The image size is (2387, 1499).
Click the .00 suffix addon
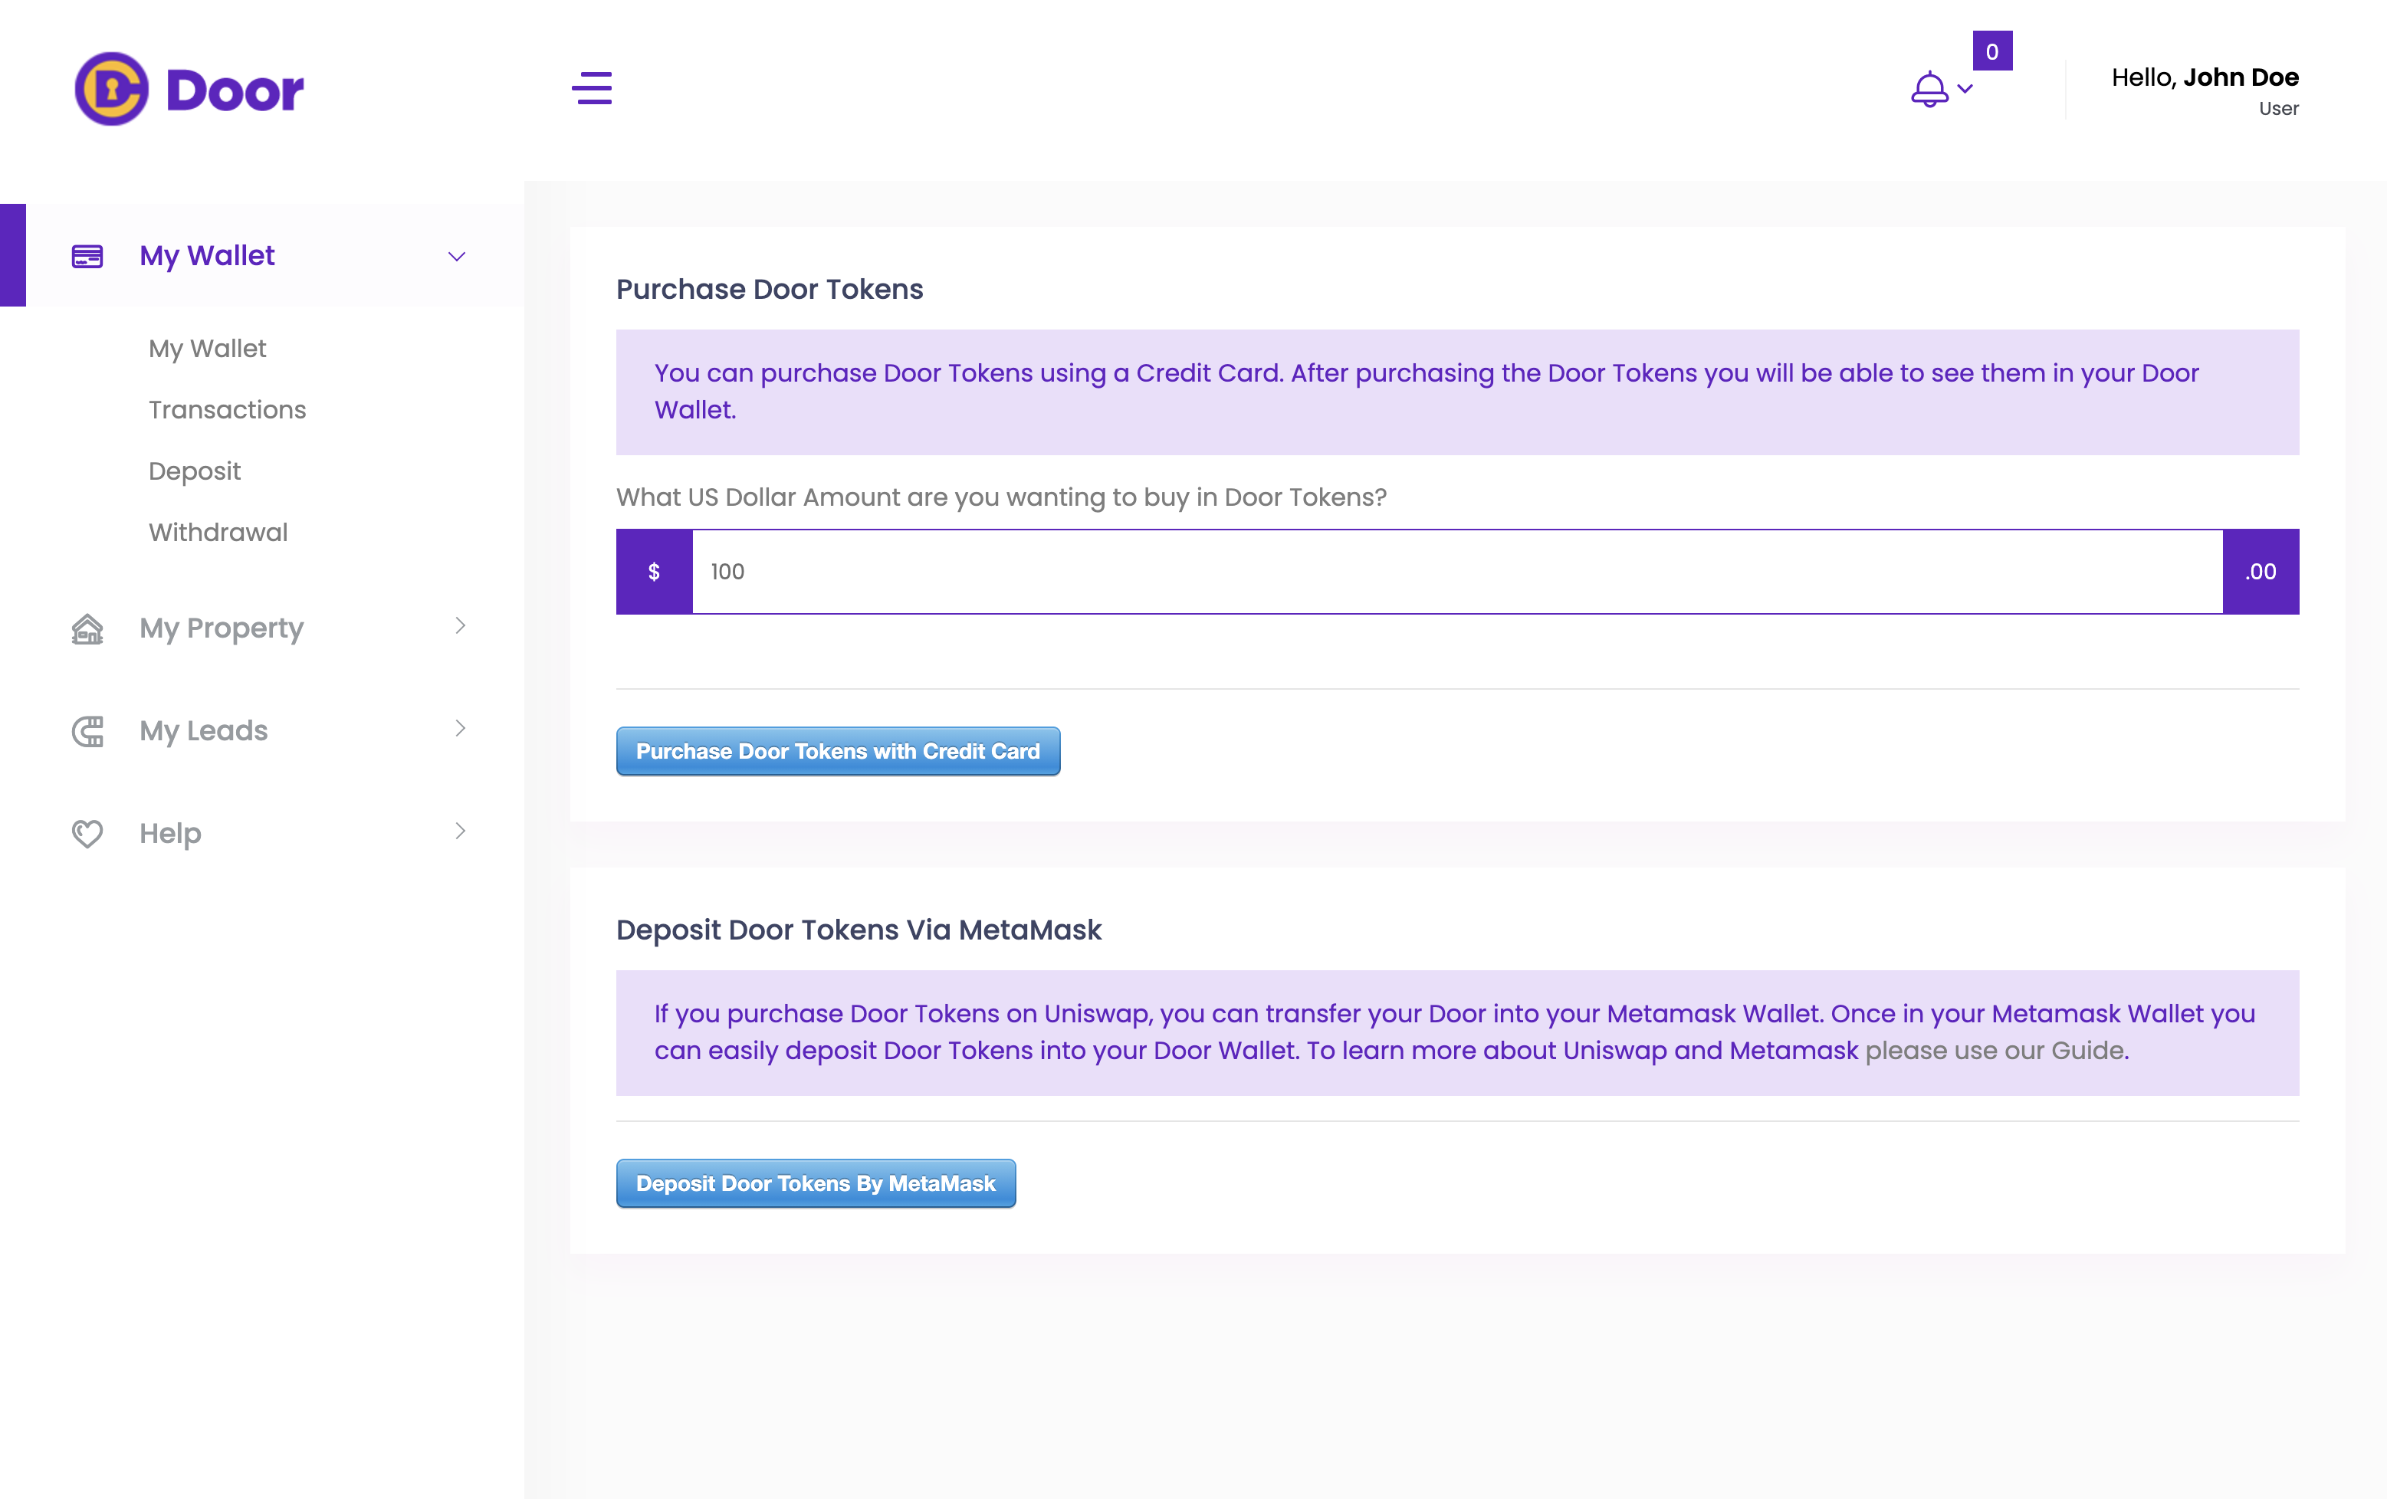(x=2261, y=572)
